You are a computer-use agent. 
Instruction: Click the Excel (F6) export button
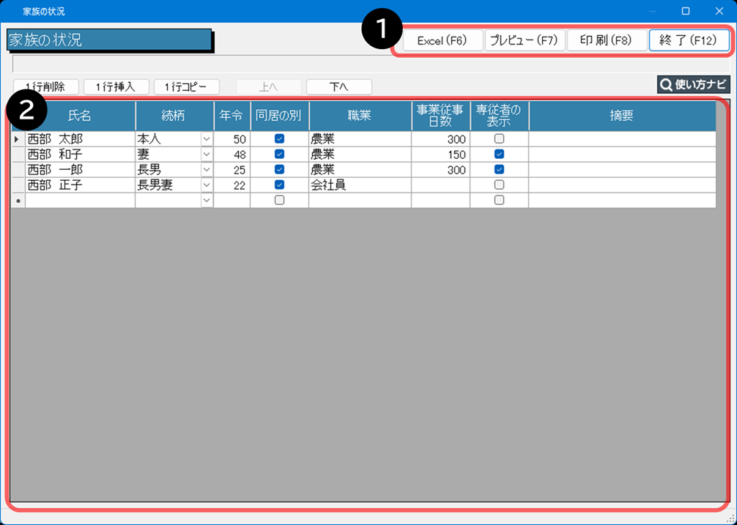pyautogui.click(x=442, y=40)
